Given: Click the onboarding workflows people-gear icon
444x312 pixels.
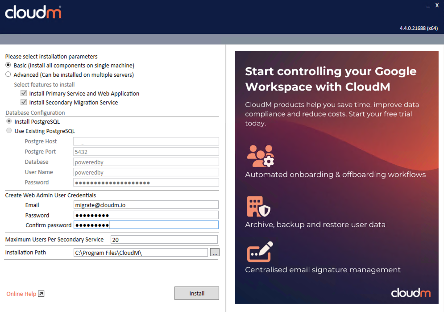Looking at the screenshot, I should [261, 156].
